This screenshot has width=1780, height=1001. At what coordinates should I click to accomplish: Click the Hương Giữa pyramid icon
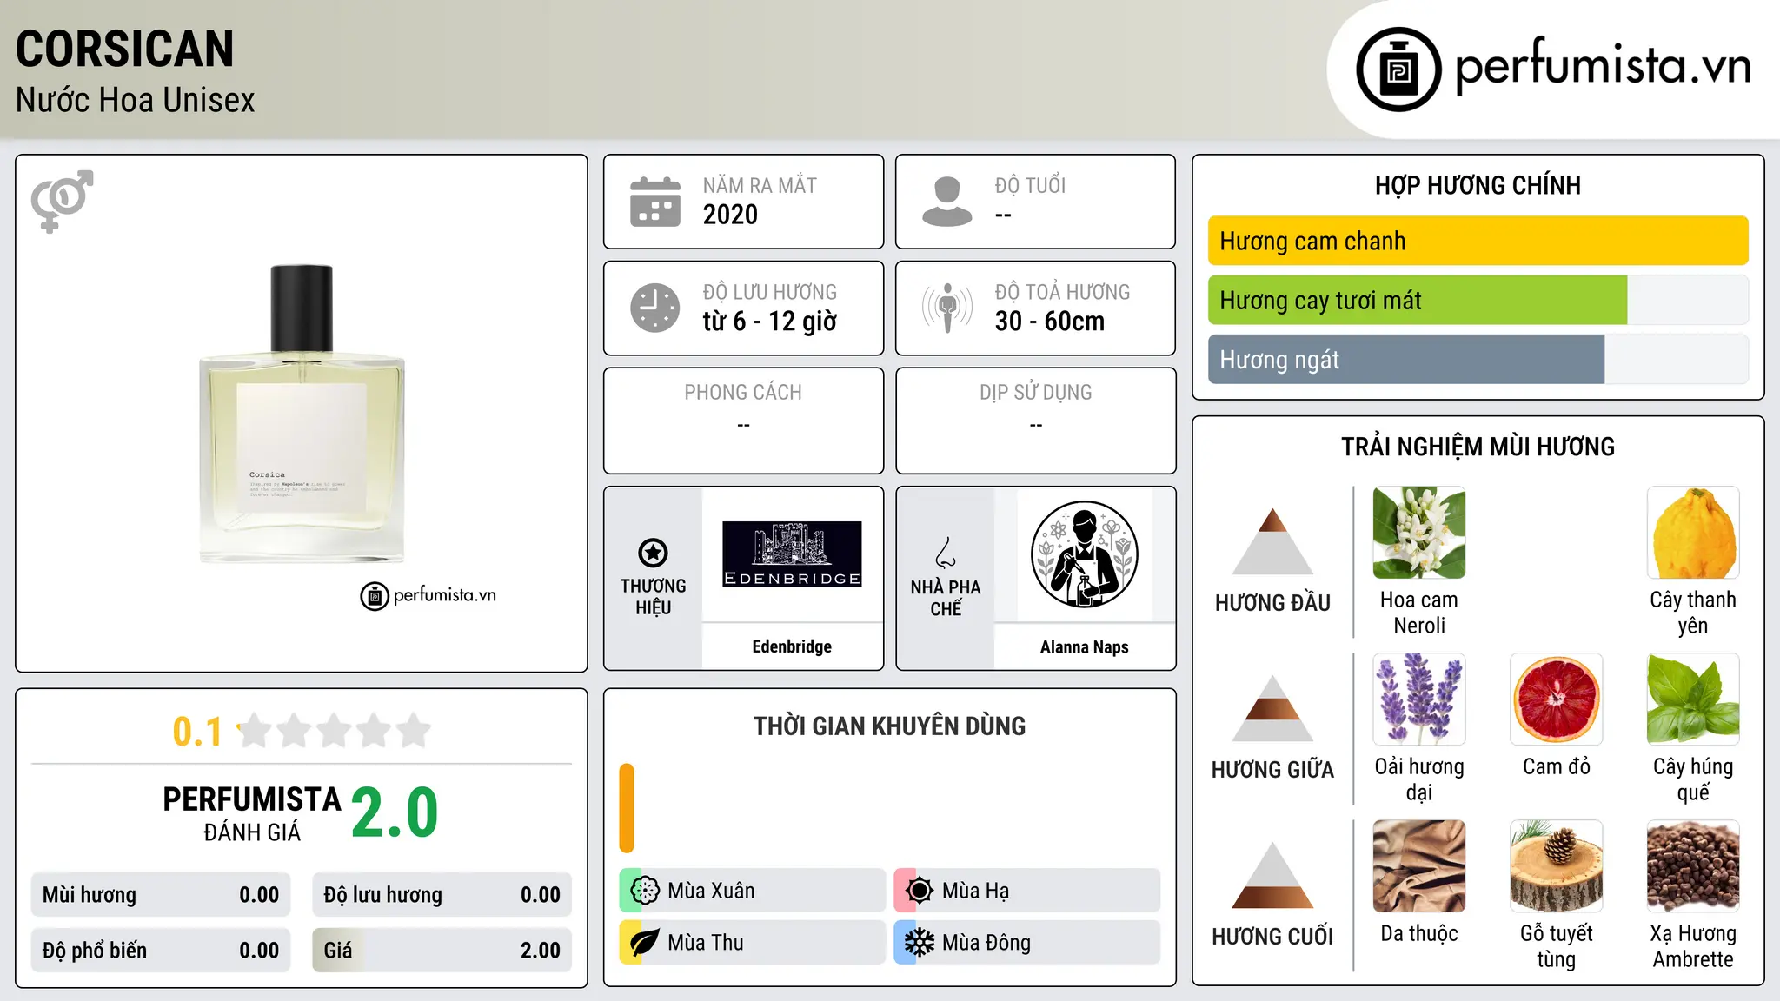(1272, 708)
